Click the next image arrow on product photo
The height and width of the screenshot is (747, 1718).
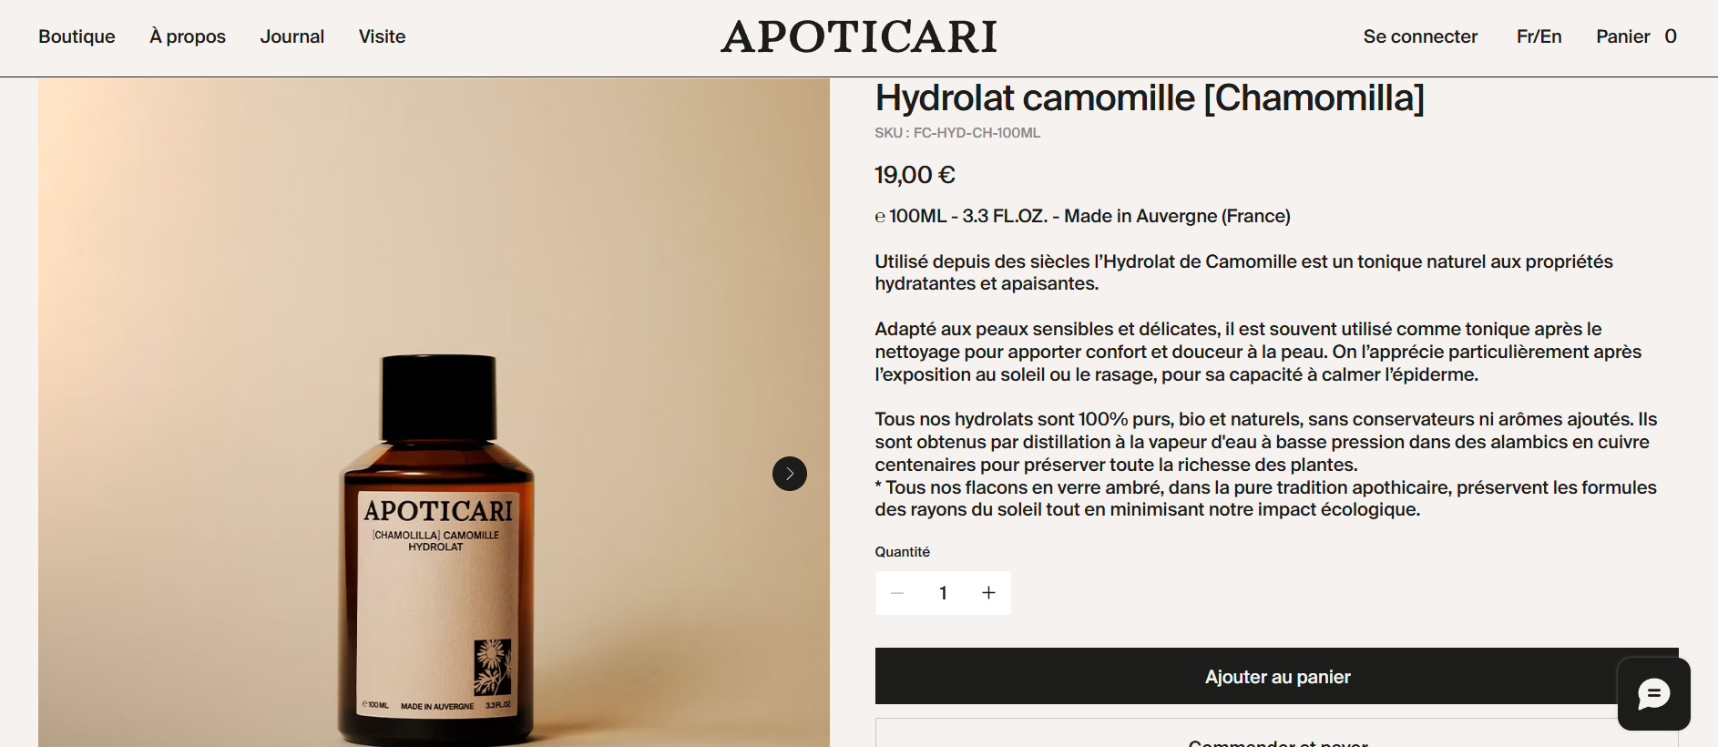coord(790,474)
